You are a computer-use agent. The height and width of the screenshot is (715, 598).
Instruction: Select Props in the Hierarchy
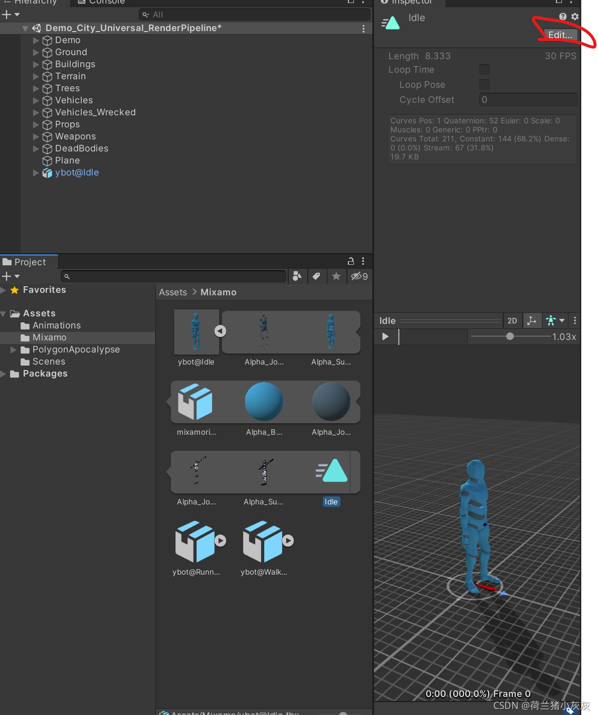(x=67, y=124)
